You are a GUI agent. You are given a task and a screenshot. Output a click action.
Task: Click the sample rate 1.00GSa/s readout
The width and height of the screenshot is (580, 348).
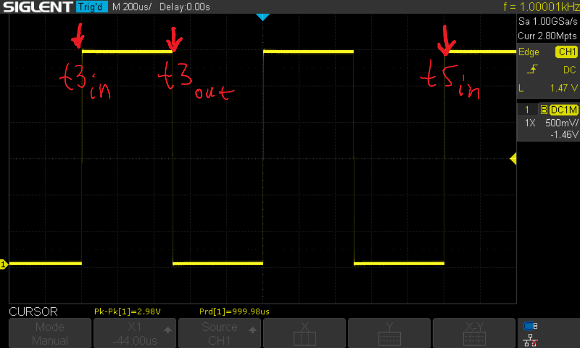click(547, 22)
